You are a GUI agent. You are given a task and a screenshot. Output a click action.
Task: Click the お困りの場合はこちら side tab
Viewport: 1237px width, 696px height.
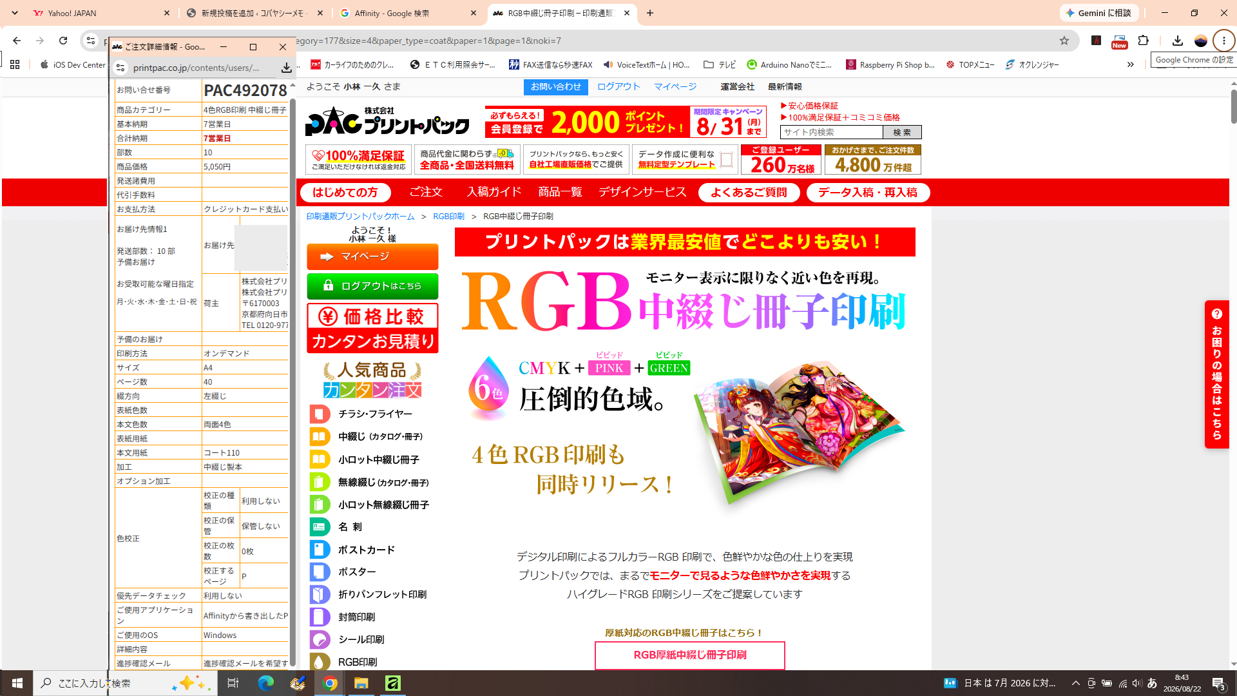(1216, 374)
